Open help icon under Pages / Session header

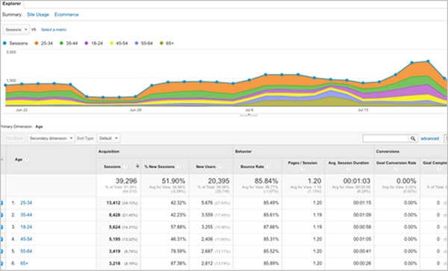click(x=302, y=169)
